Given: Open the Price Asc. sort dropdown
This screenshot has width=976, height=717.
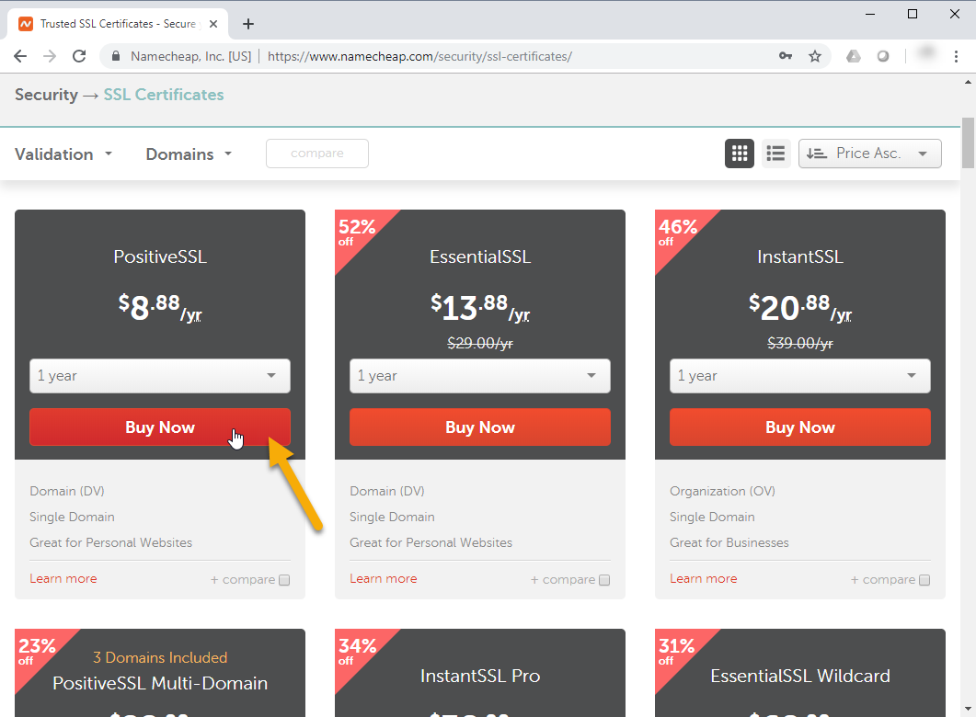Looking at the screenshot, I should click(x=869, y=154).
